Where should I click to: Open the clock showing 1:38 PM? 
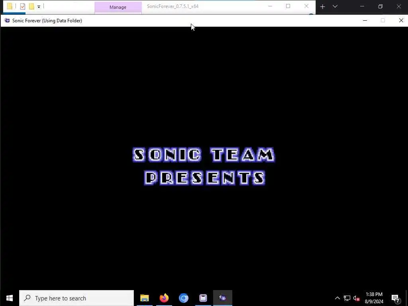[374, 298]
